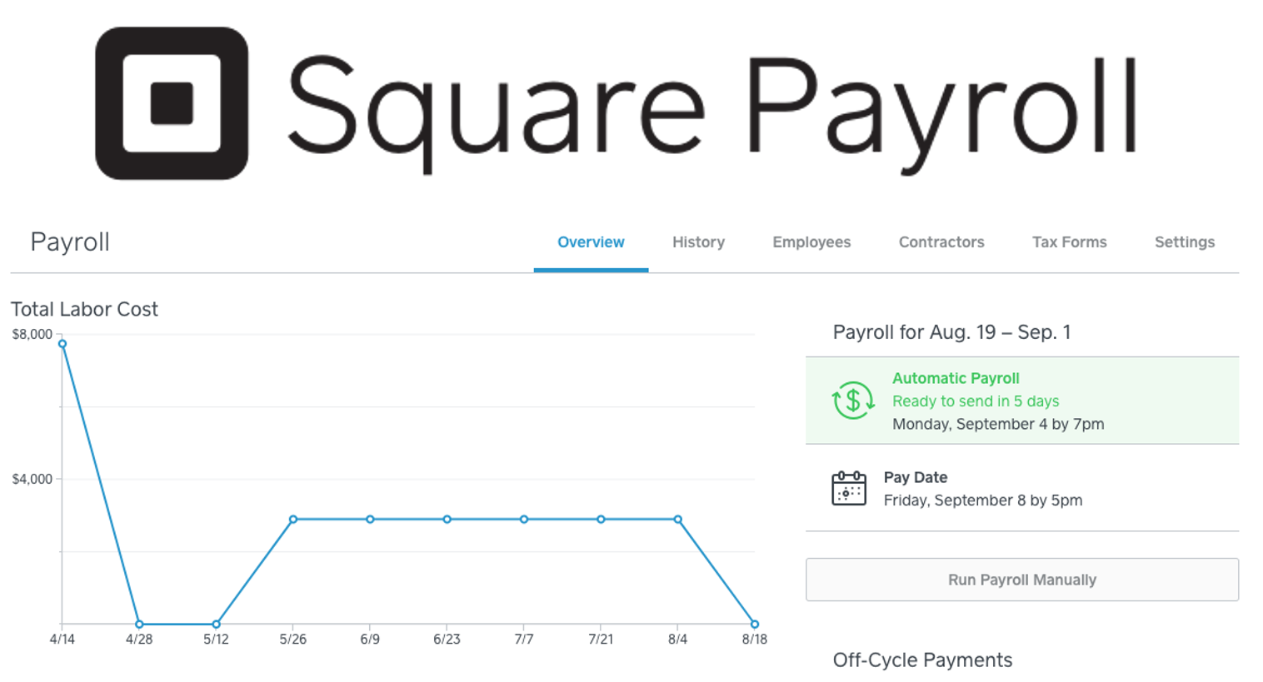
Task: Open Payroll Settings
Action: coord(1184,242)
